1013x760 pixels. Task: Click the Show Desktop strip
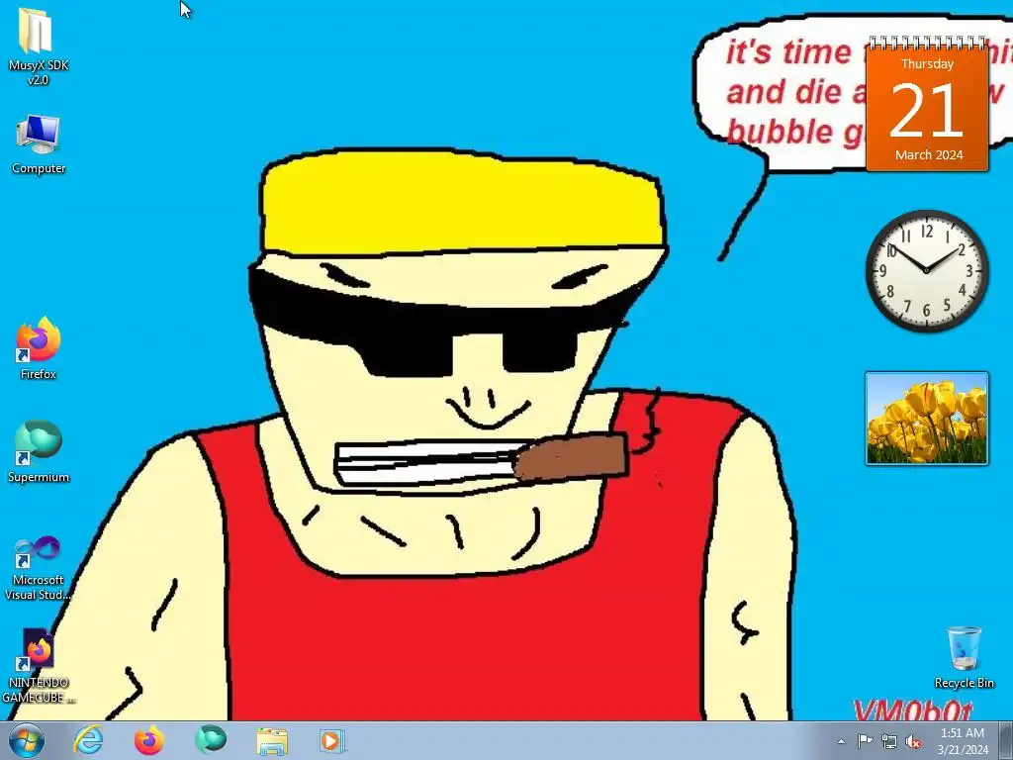tap(1006, 740)
